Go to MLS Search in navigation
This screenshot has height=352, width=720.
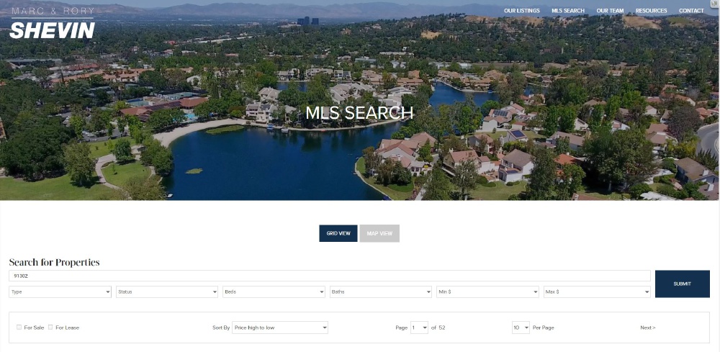(568, 11)
